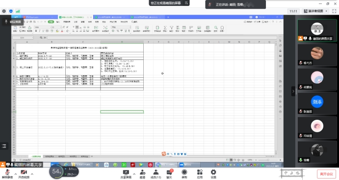Unmute microphone with 解除静音 button

click(x=7, y=174)
